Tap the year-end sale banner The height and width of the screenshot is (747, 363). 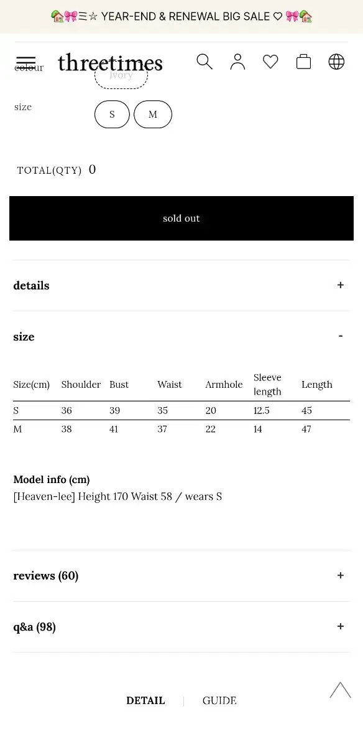(x=181, y=17)
